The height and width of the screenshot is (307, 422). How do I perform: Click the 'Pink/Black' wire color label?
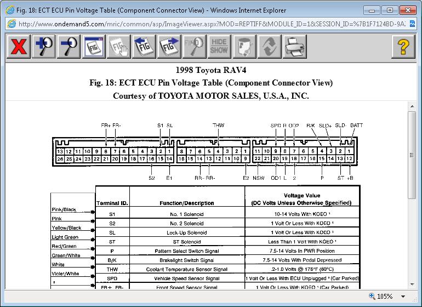pos(64,209)
